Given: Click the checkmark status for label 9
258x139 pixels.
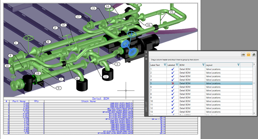Looking at the screenshot, I should pyautogui.click(x=173, y=98).
